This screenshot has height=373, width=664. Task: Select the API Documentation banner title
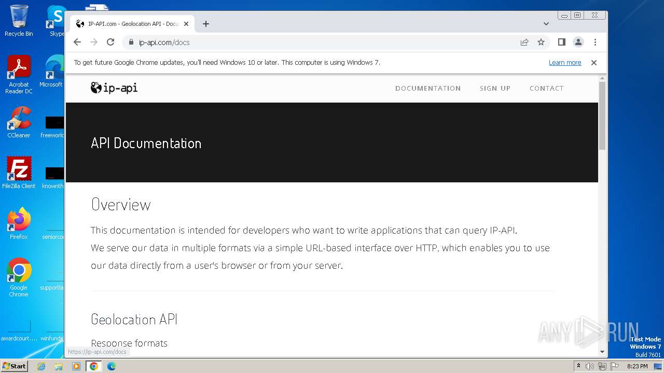(146, 143)
